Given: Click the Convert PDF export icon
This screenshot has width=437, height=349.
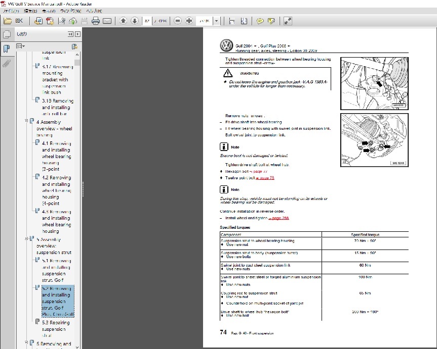Looking at the screenshot, I should (x=50, y=21).
